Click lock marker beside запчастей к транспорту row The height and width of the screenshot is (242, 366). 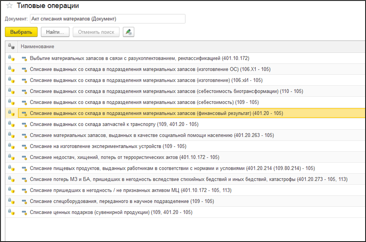pyautogui.click(x=11, y=124)
